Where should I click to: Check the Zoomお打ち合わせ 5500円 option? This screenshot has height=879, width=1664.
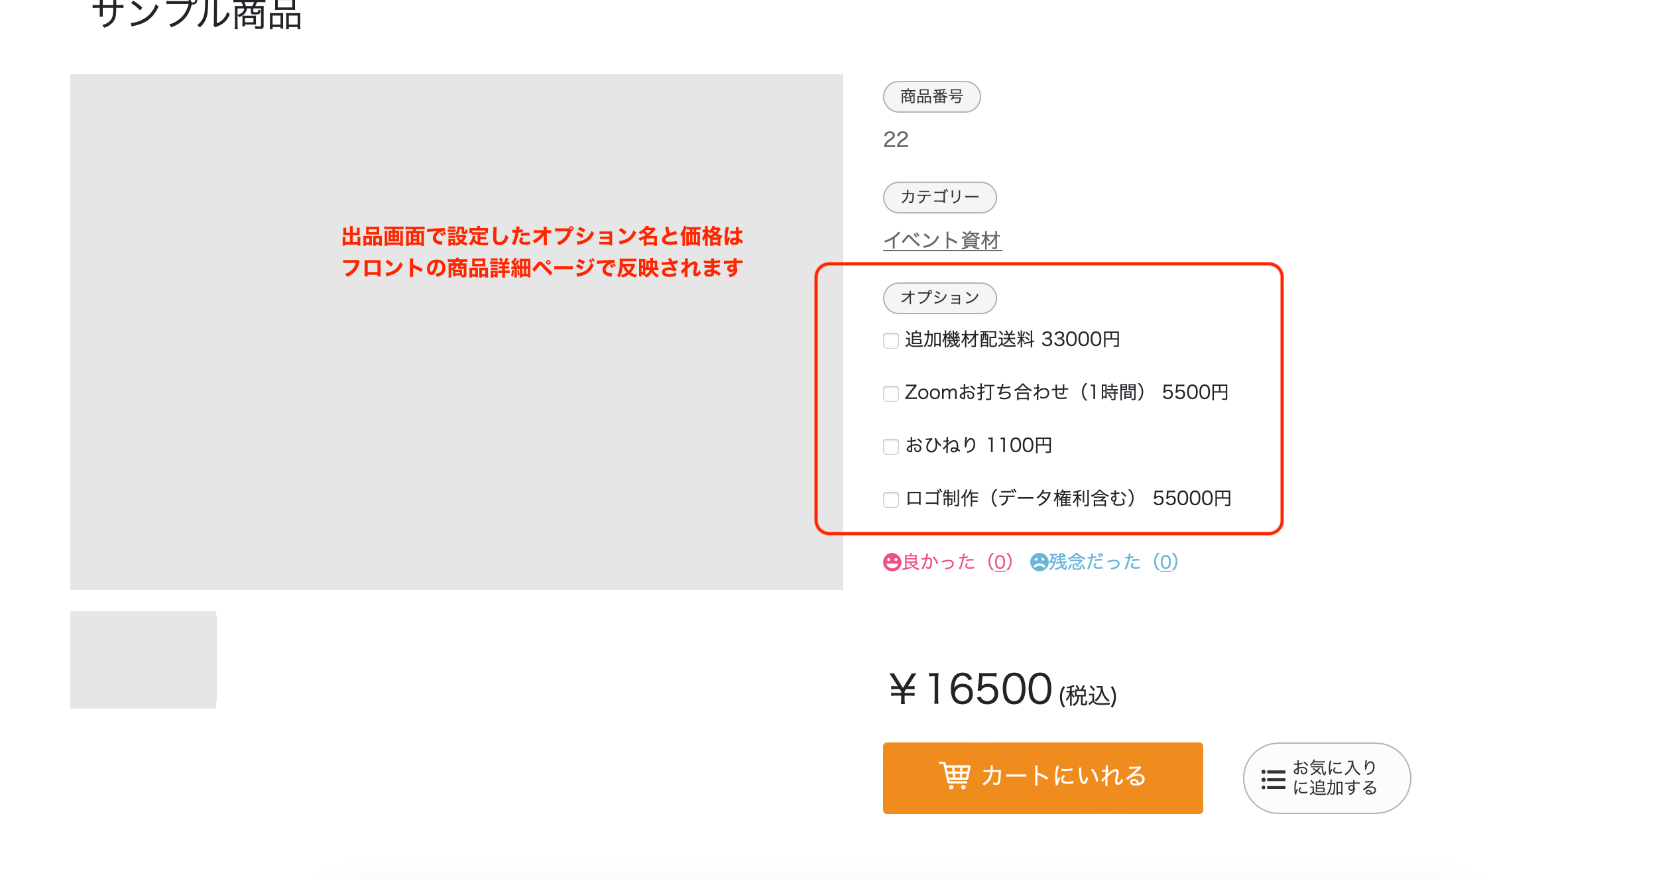tap(891, 394)
